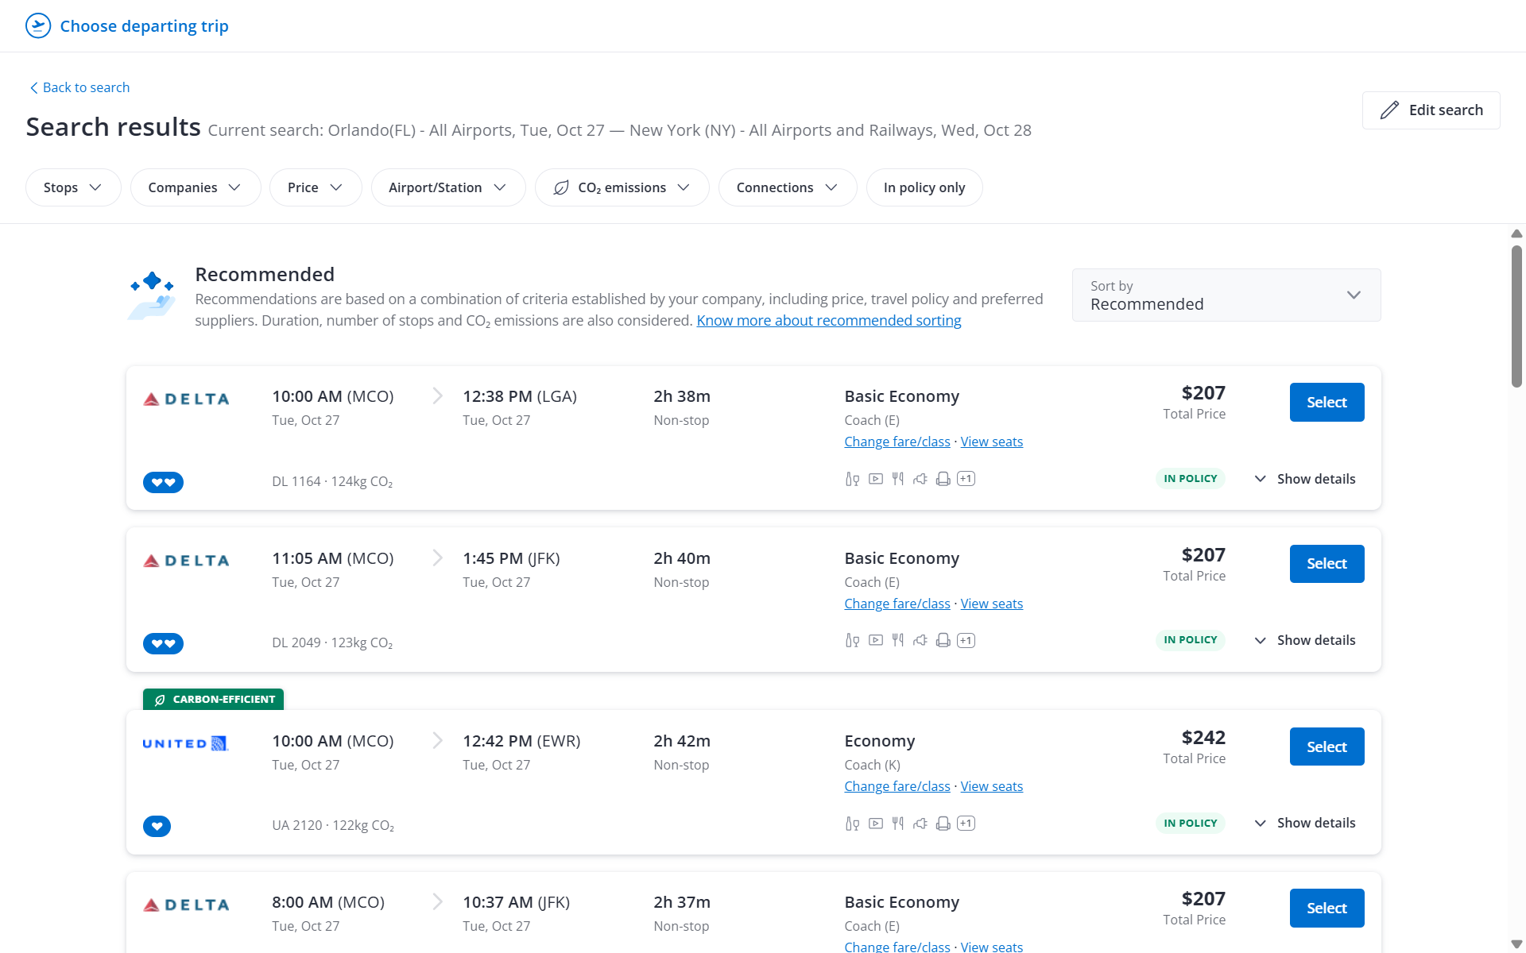
Task: Open the Airport/Station filter menu
Action: click(447, 187)
